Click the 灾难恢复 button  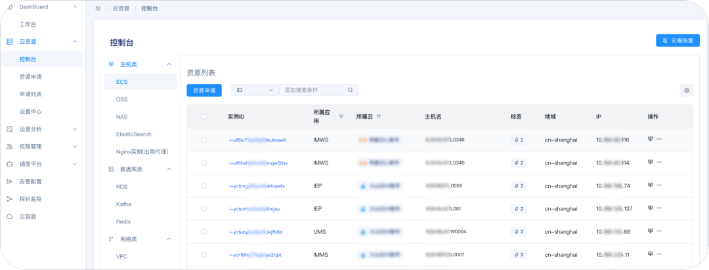click(677, 41)
